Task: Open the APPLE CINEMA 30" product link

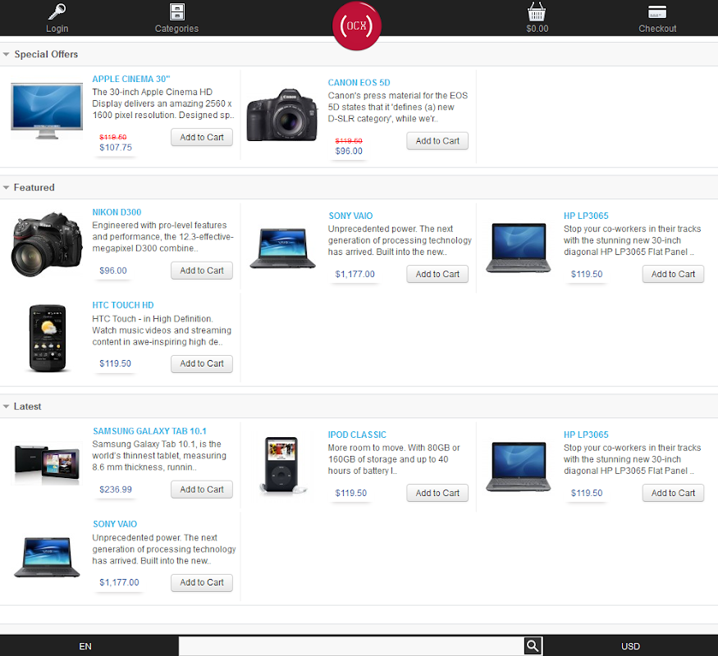Action: coord(131,80)
